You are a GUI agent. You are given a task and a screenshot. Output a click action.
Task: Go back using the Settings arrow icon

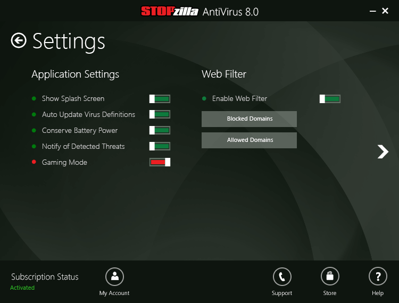(x=19, y=40)
